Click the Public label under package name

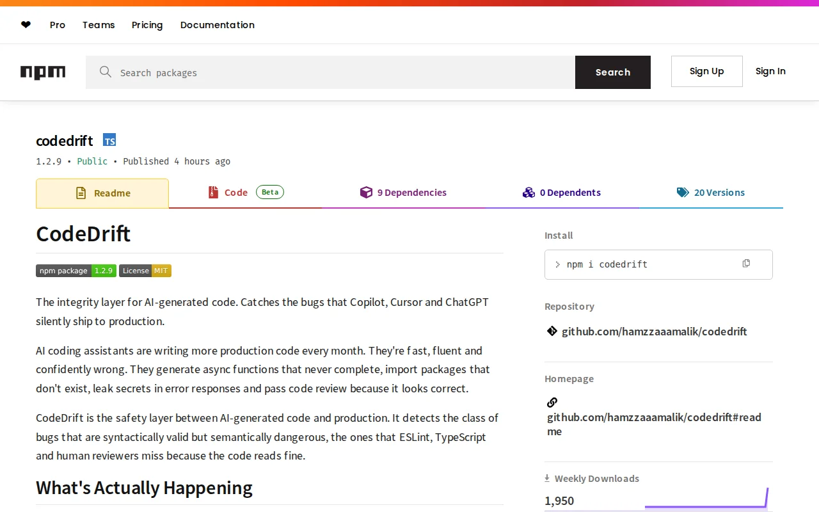click(92, 161)
